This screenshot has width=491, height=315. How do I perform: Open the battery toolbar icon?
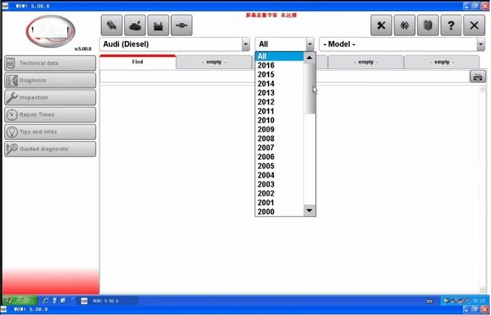click(159, 25)
